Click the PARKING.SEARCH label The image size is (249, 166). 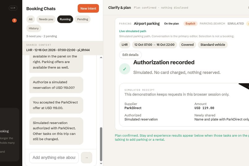pos(212,23)
